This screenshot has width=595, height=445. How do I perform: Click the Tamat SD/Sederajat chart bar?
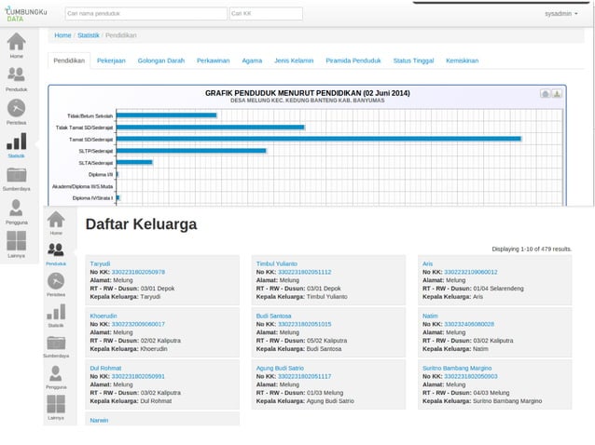317,139
